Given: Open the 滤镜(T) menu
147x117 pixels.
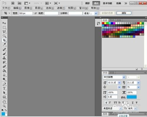Looking at the screenshot, I should coord(61,8).
